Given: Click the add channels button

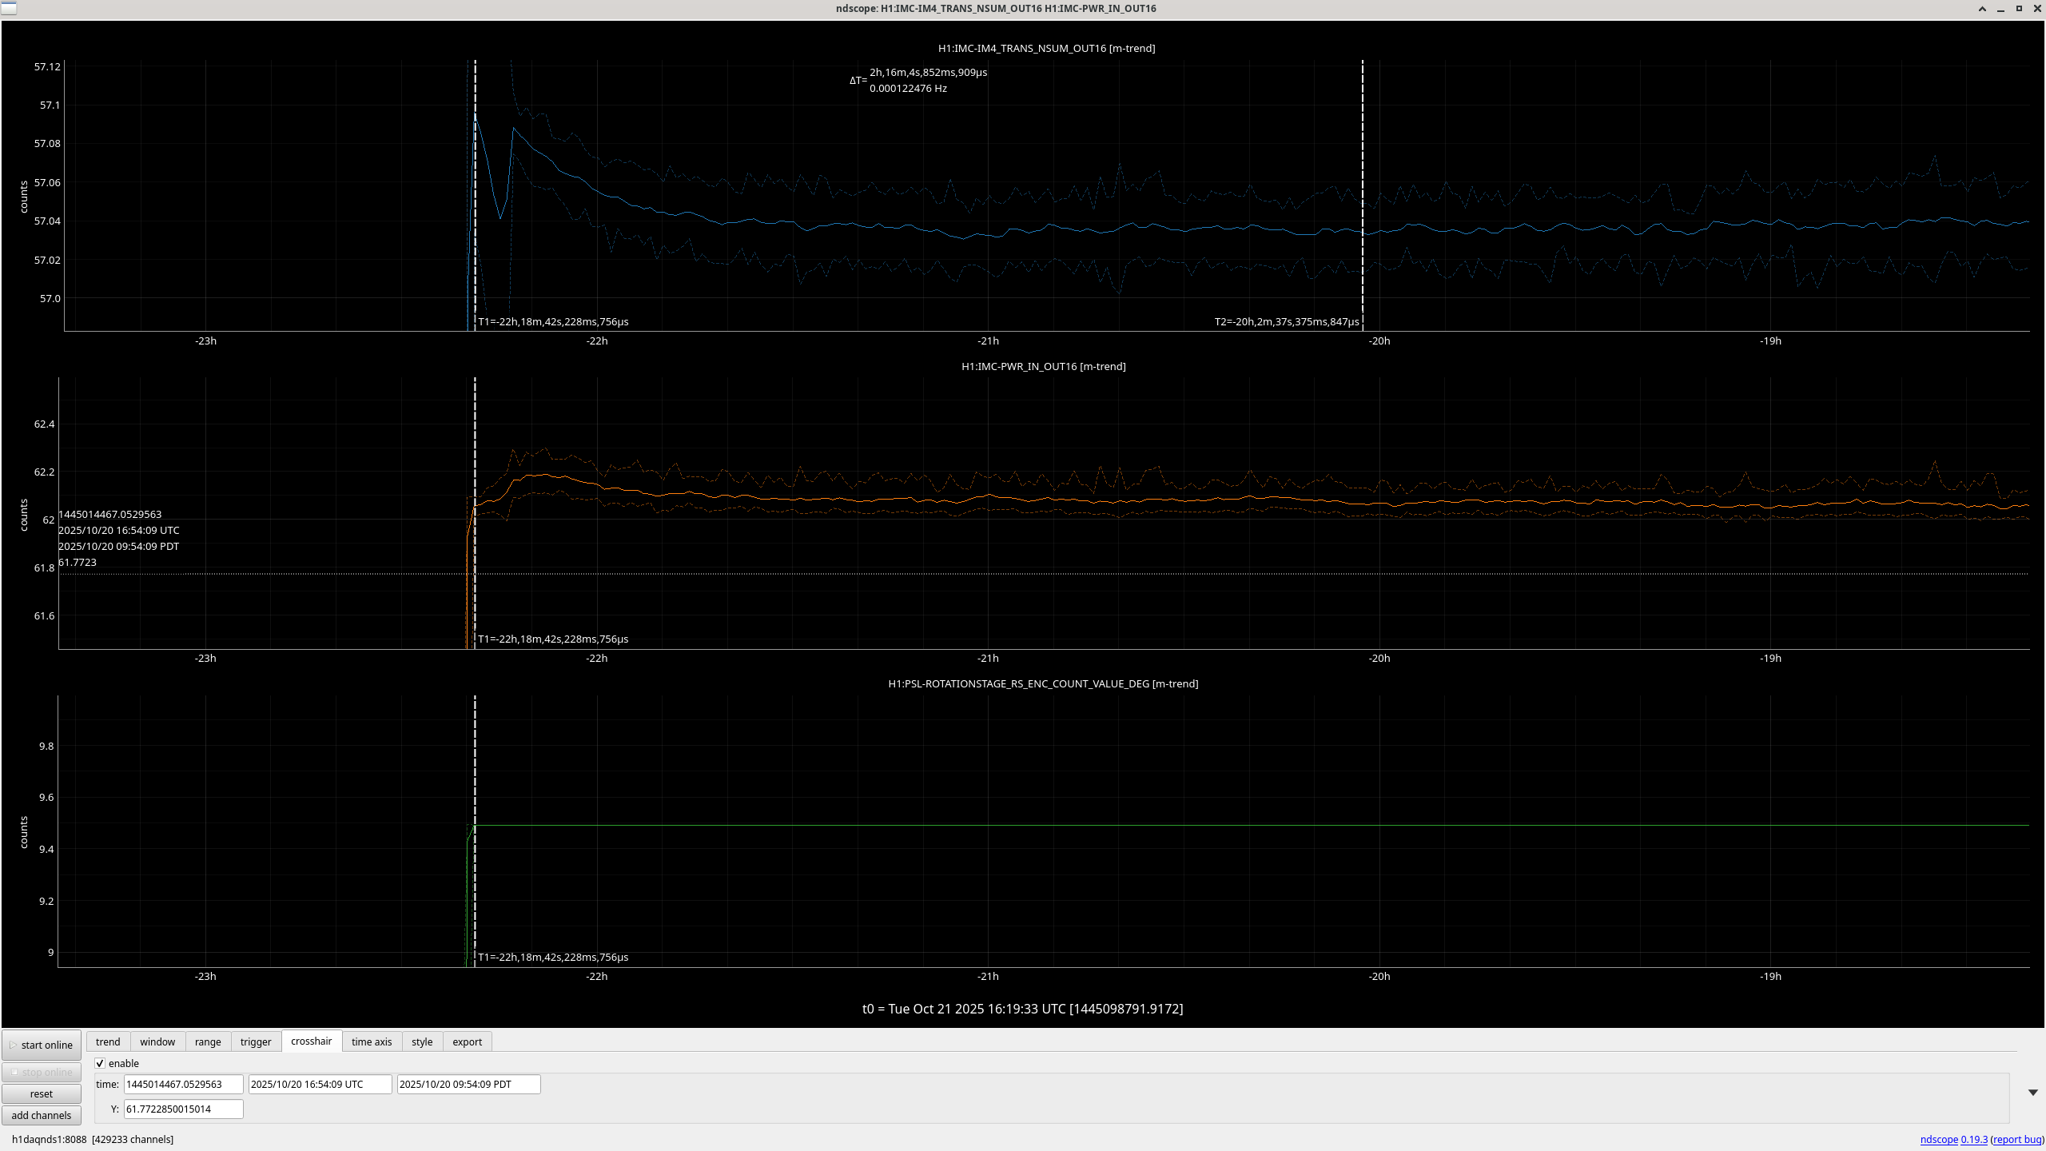Looking at the screenshot, I should click(x=42, y=1115).
